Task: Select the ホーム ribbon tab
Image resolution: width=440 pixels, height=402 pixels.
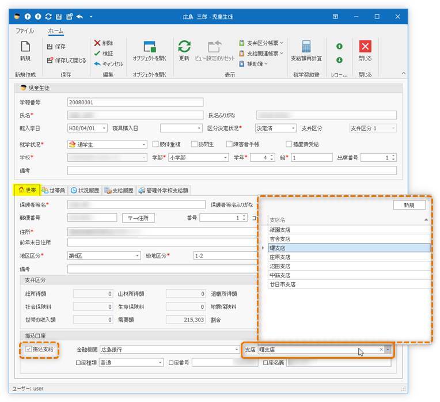Action: coord(56,31)
